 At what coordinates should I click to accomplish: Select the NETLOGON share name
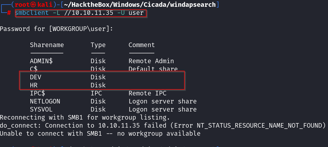point(45,101)
